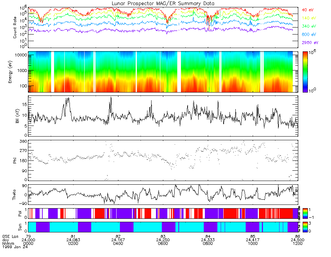Click the 'Count Rate' axis label
Viewport: 331px width, 257px height.
click(x=15, y=28)
